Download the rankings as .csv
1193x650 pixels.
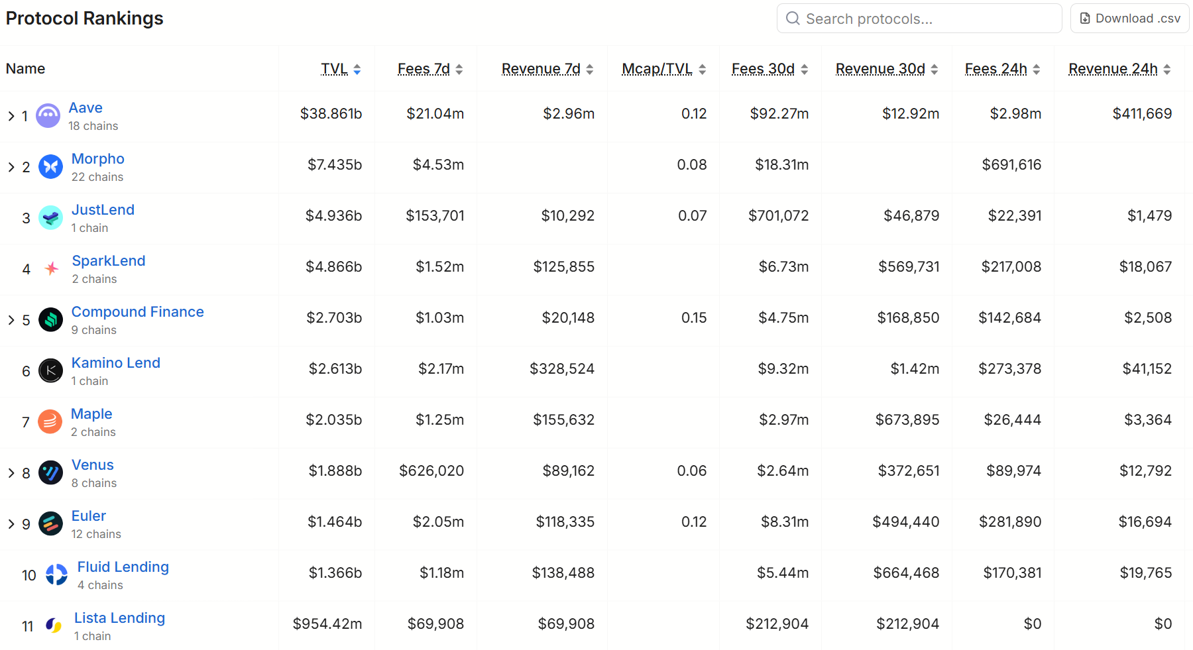(1130, 19)
